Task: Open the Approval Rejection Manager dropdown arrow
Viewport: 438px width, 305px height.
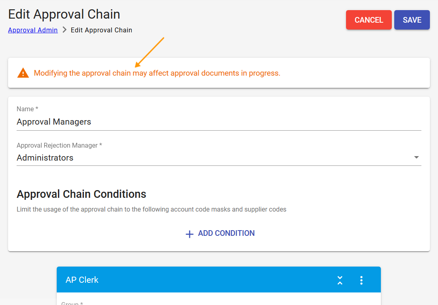Action: [417, 158]
